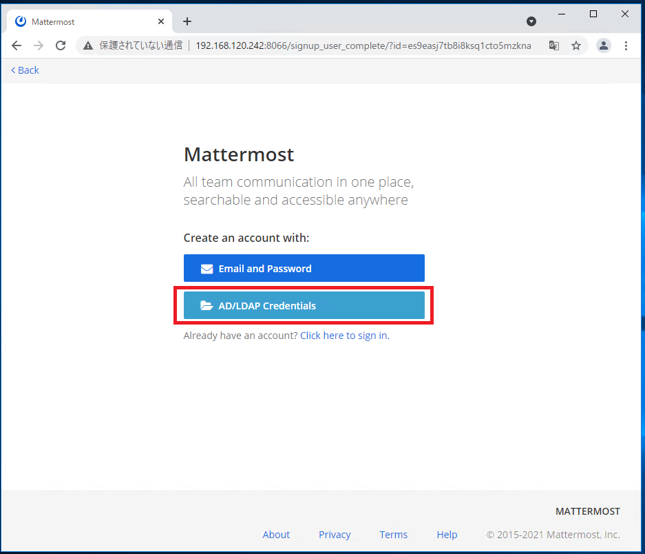Minimize the Chrome window
The image size is (645, 554).
pyautogui.click(x=562, y=14)
